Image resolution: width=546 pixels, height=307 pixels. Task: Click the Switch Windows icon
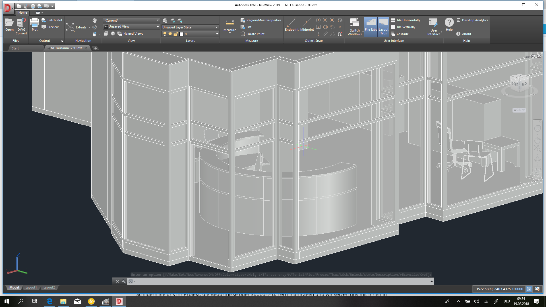tap(355, 26)
